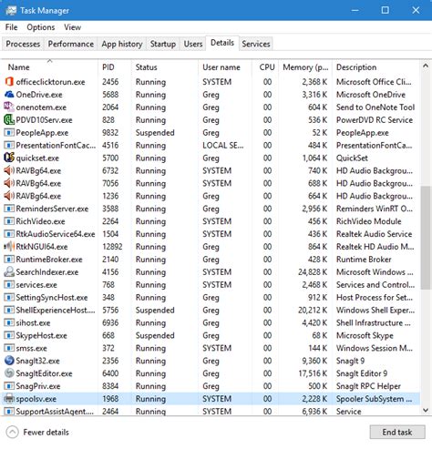Click speaker icon of RAVBg64.exe PID 7056

pos(9,183)
